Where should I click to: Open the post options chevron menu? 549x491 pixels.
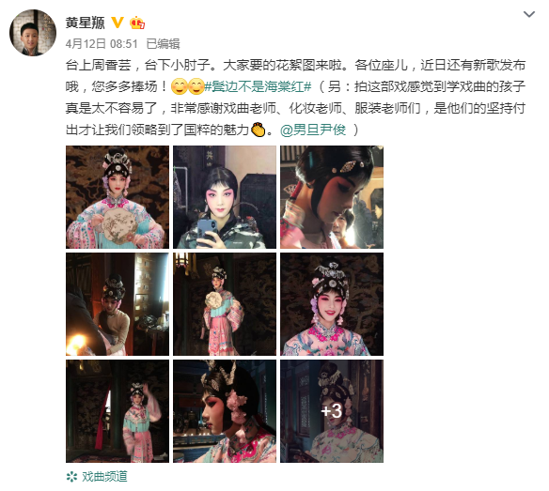point(528,14)
